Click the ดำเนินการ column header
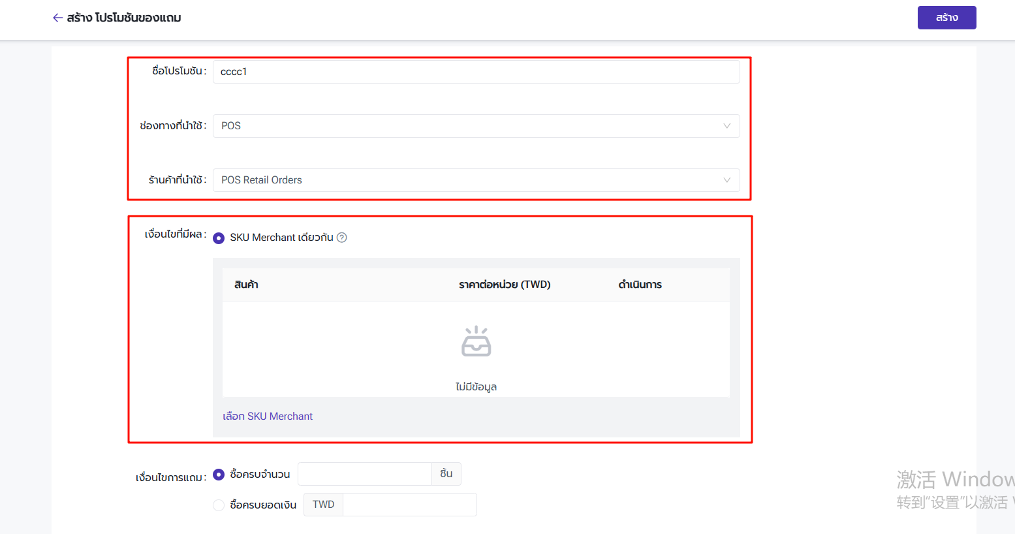Image resolution: width=1015 pixels, height=534 pixels. pyautogui.click(x=640, y=285)
